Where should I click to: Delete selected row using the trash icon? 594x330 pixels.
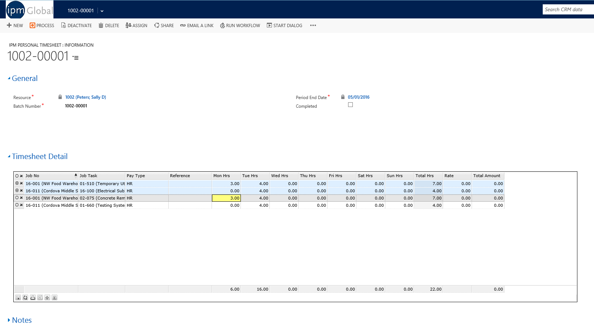coord(55,297)
